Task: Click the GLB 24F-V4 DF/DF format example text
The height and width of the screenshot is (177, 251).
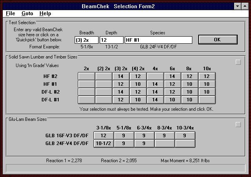Action: point(158,47)
